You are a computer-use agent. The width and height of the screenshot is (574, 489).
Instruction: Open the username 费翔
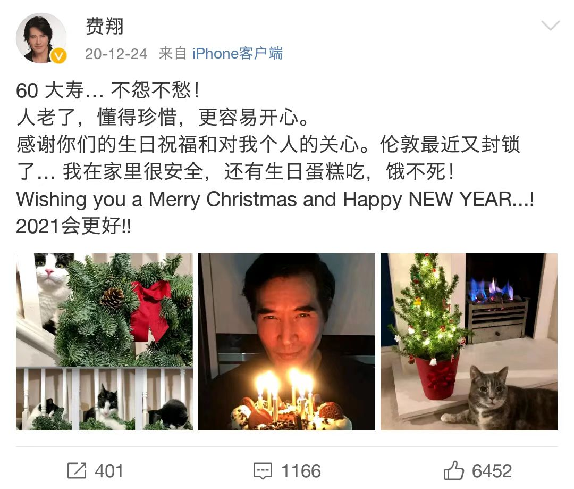pyautogui.click(x=104, y=26)
